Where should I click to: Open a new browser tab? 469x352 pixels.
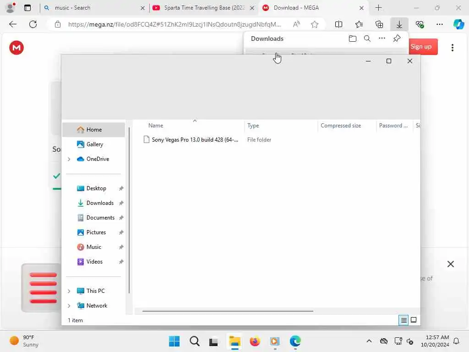click(x=378, y=8)
